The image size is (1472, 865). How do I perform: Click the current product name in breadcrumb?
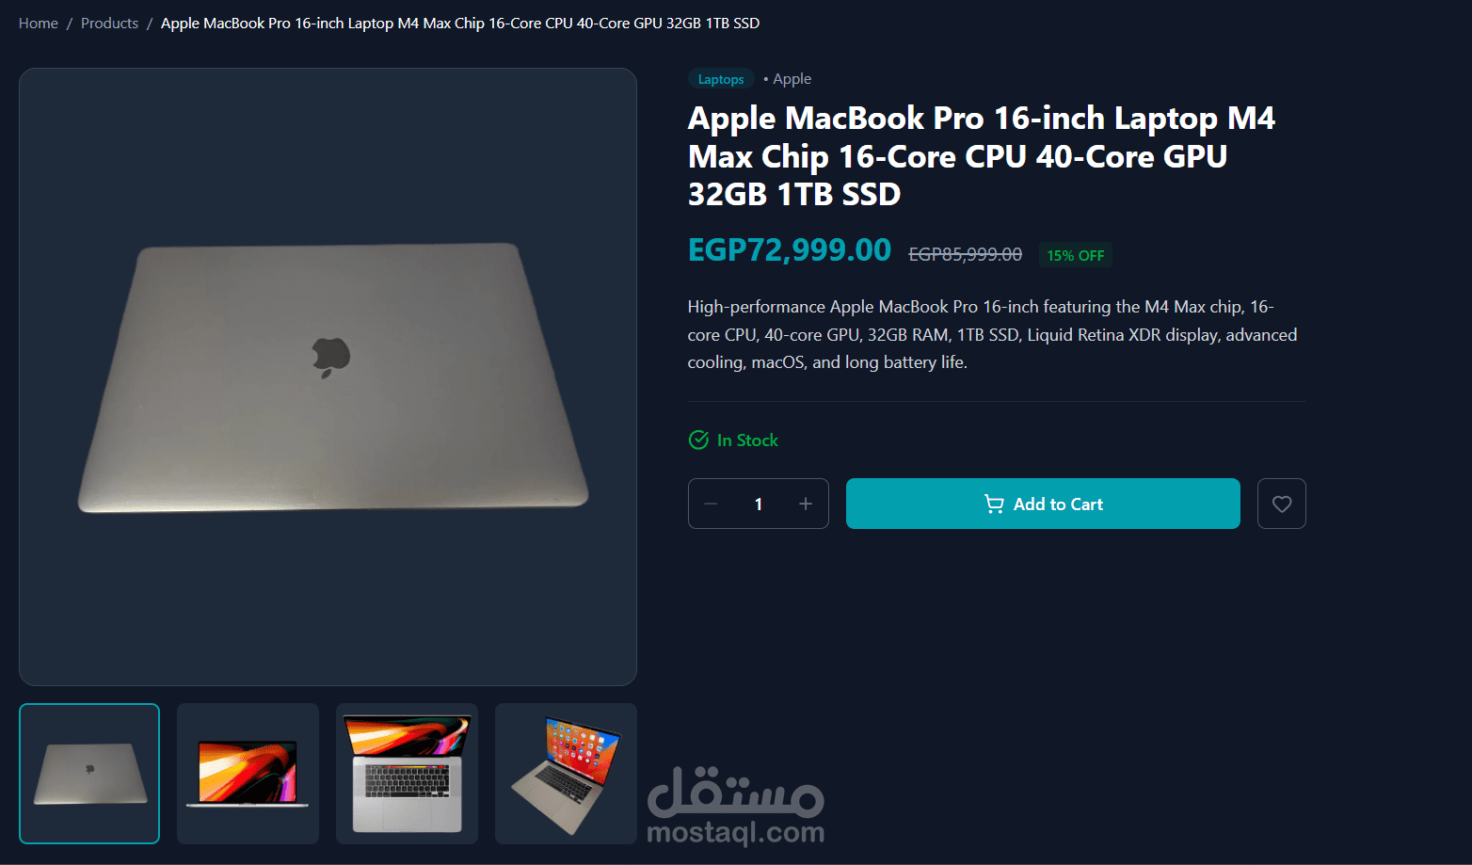[460, 23]
